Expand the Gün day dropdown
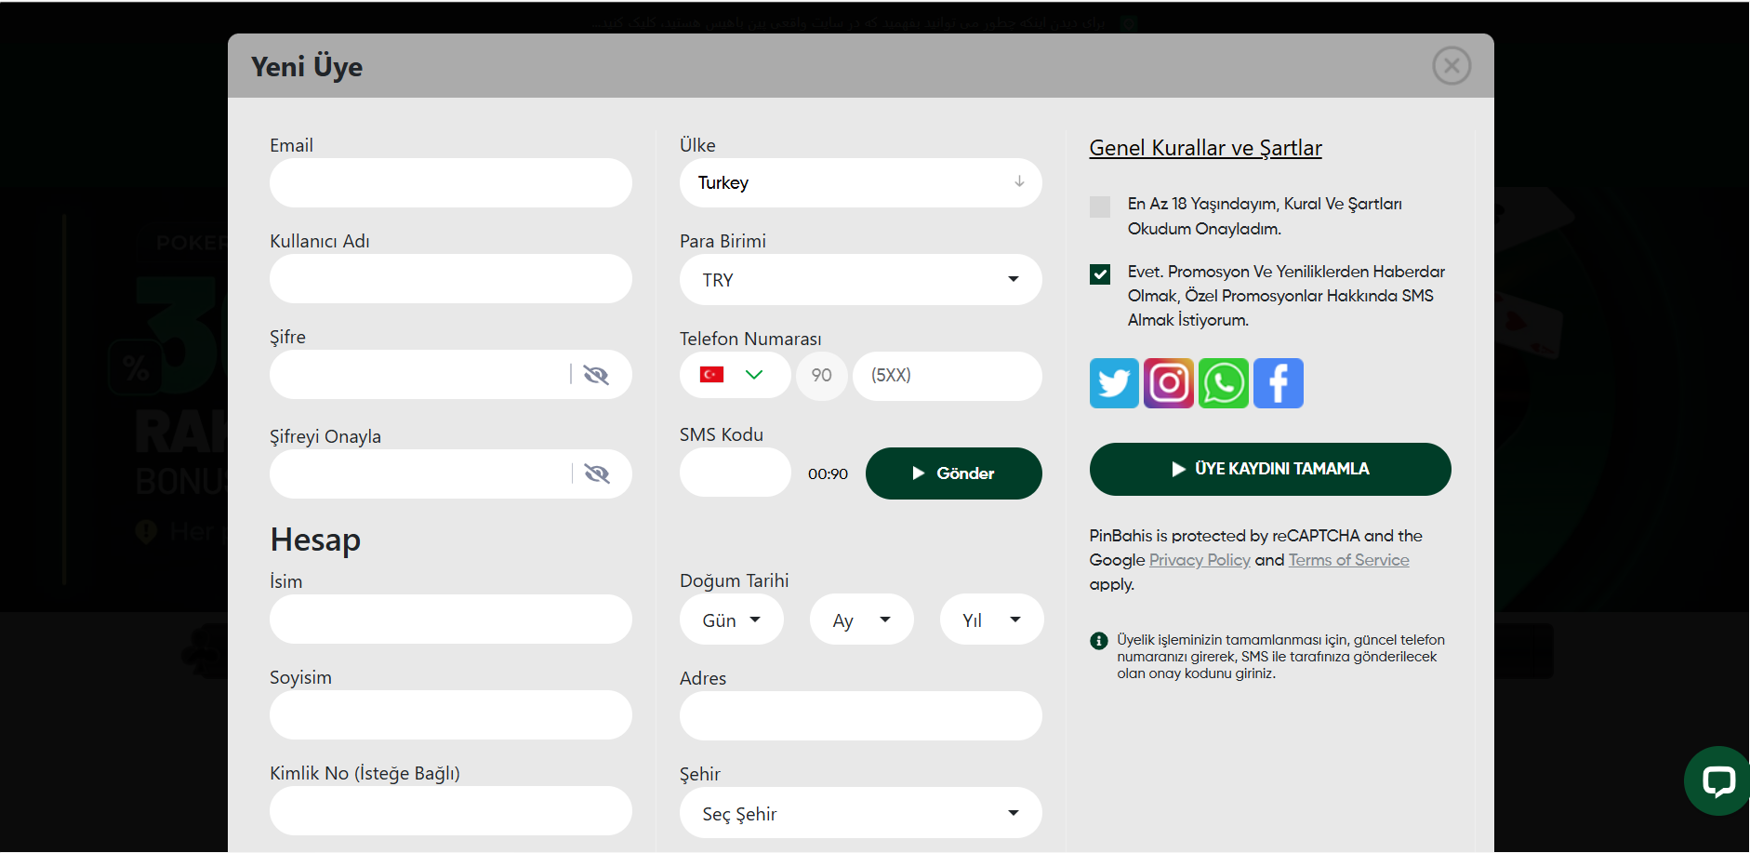 click(x=732, y=620)
